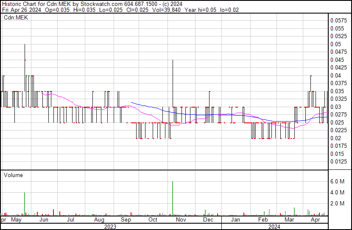Click the Volume panel label

13,175
